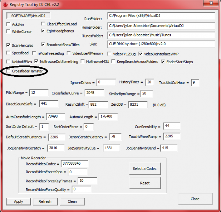Viewport: 221px width, 212px height.
Task: Enable NoBrowseM3U checkbox
Action: point(83,61)
